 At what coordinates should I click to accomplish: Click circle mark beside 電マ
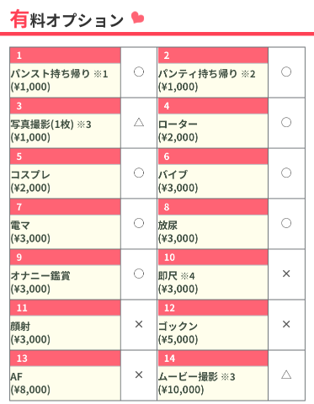click(x=139, y=223)
